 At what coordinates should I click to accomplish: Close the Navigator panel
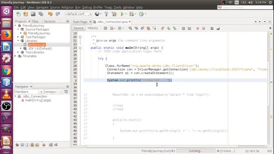pos(31,86)
